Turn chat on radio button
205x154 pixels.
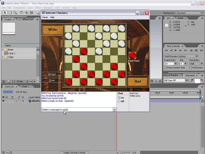(119, 98)
